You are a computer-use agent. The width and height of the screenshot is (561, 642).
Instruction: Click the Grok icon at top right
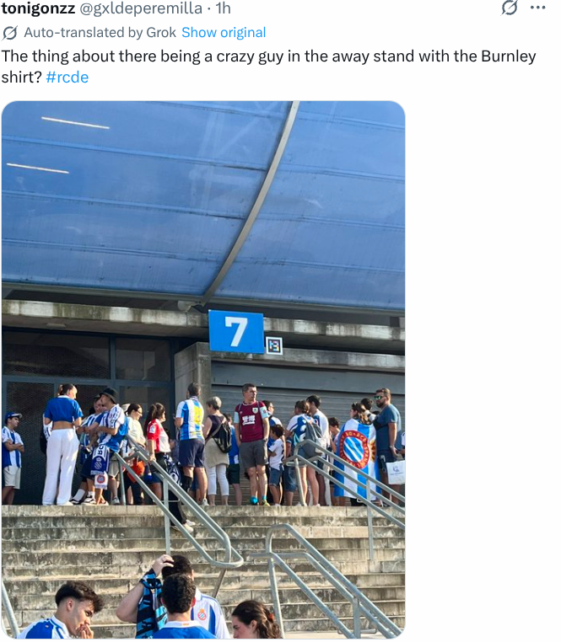(509, 8)
